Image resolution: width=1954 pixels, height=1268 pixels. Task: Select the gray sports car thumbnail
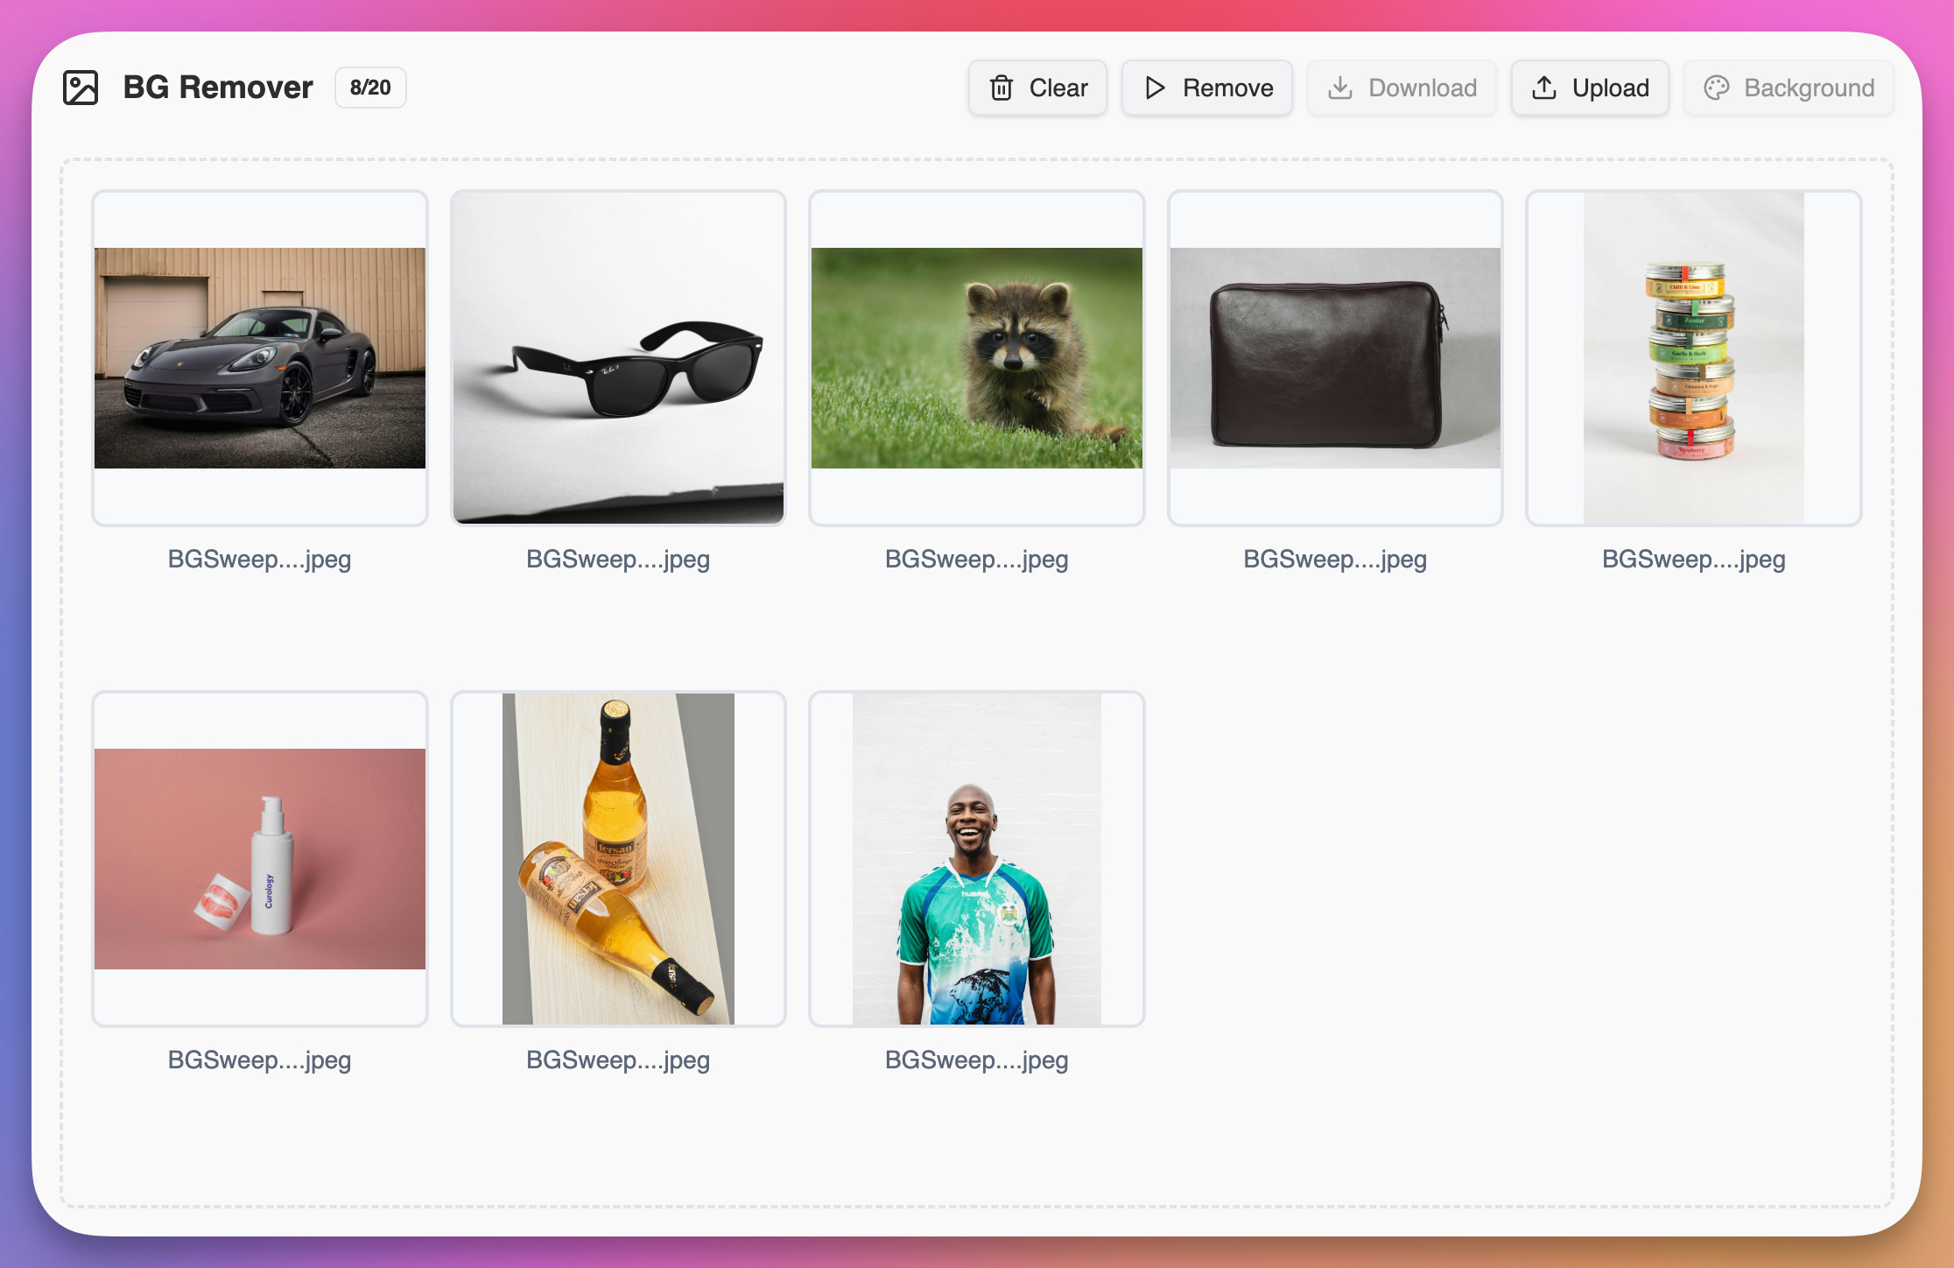(x=260, y=358)
